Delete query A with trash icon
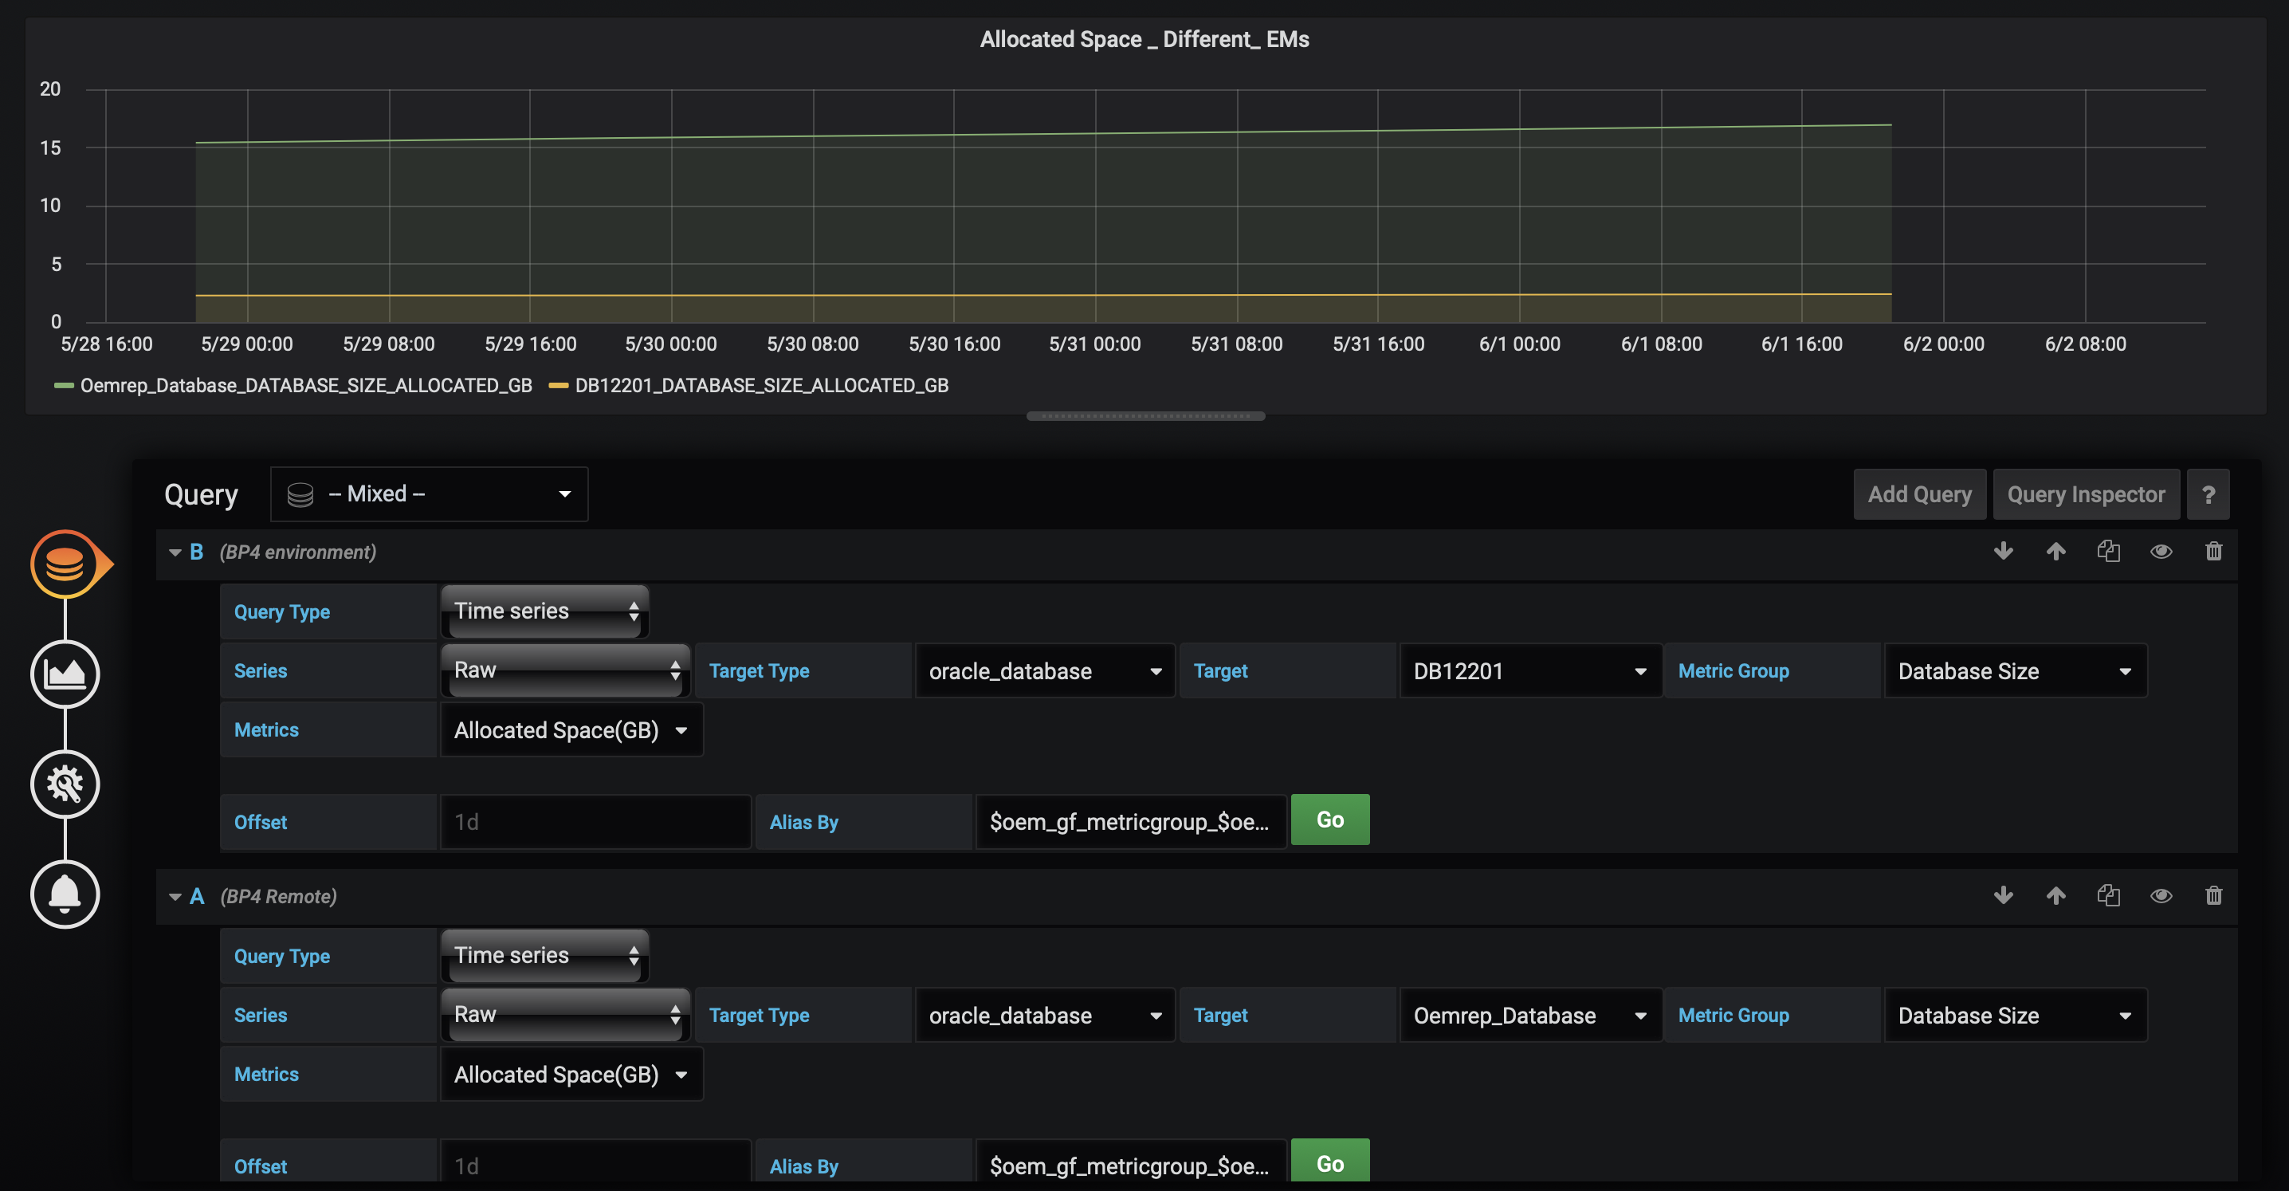This screenshot has height=1191, width=2289. pyautogui.click(x=2213, y=895)
